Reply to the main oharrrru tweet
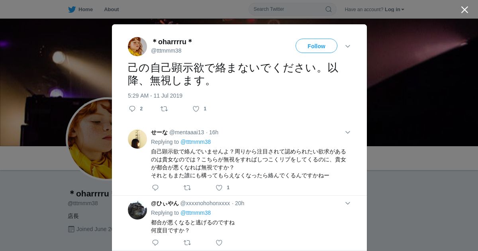 132,109
